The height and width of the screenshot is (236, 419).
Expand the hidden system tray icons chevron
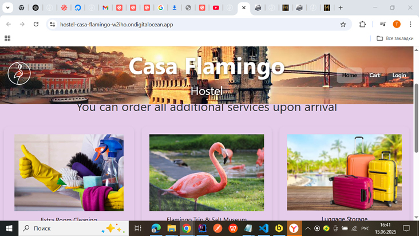point(308,229)
